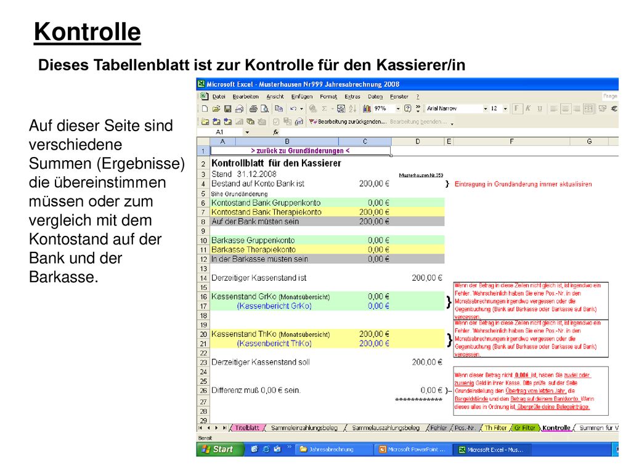Image resolution: width=631 pixels, height=473 pixels.
Task: Click the insert function fx icon
Action: pyautogui.click(x=275, y=132)
